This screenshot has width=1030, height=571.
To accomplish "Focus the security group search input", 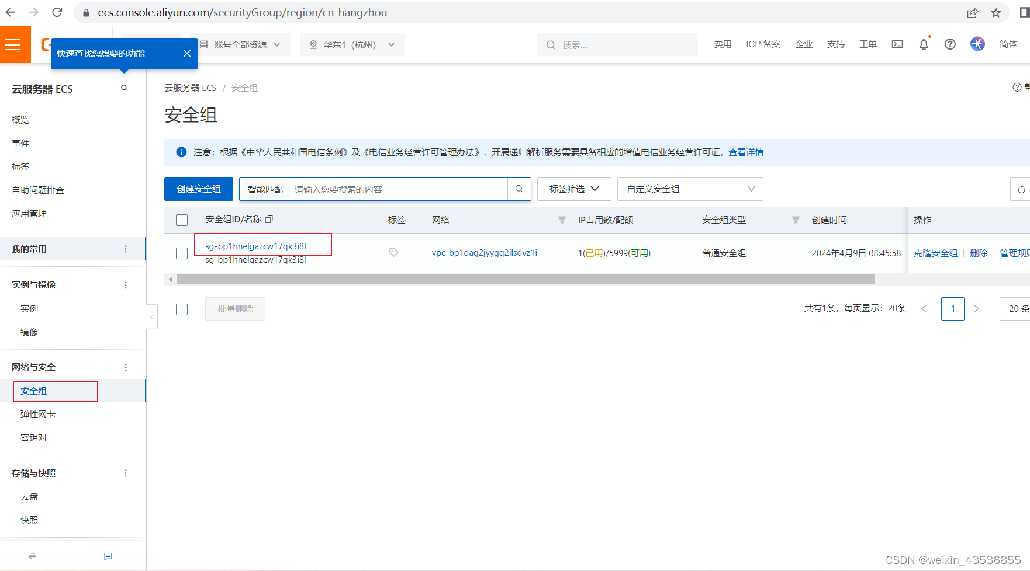I will (398, 189).
